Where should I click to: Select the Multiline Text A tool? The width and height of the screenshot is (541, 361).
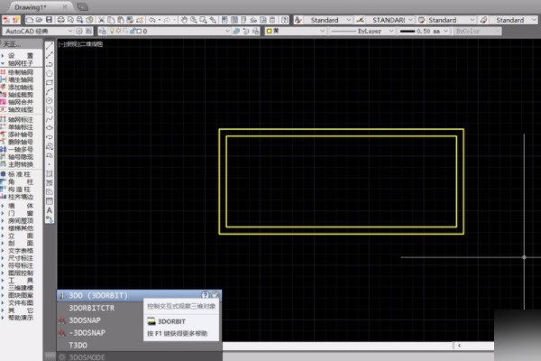coord(50,210)
